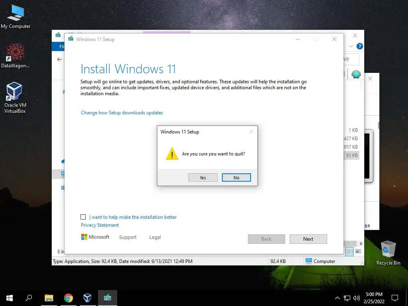Image resolution: width=408 pixels, height=306 pixels.
Task: Switch to VirtualBox on the taskbar
Action: (x=87, y=298)
